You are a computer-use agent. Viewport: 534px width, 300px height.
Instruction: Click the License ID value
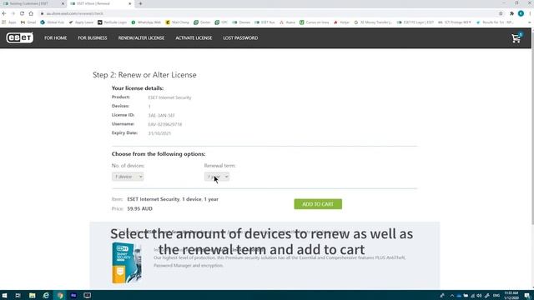click(161, 116)
